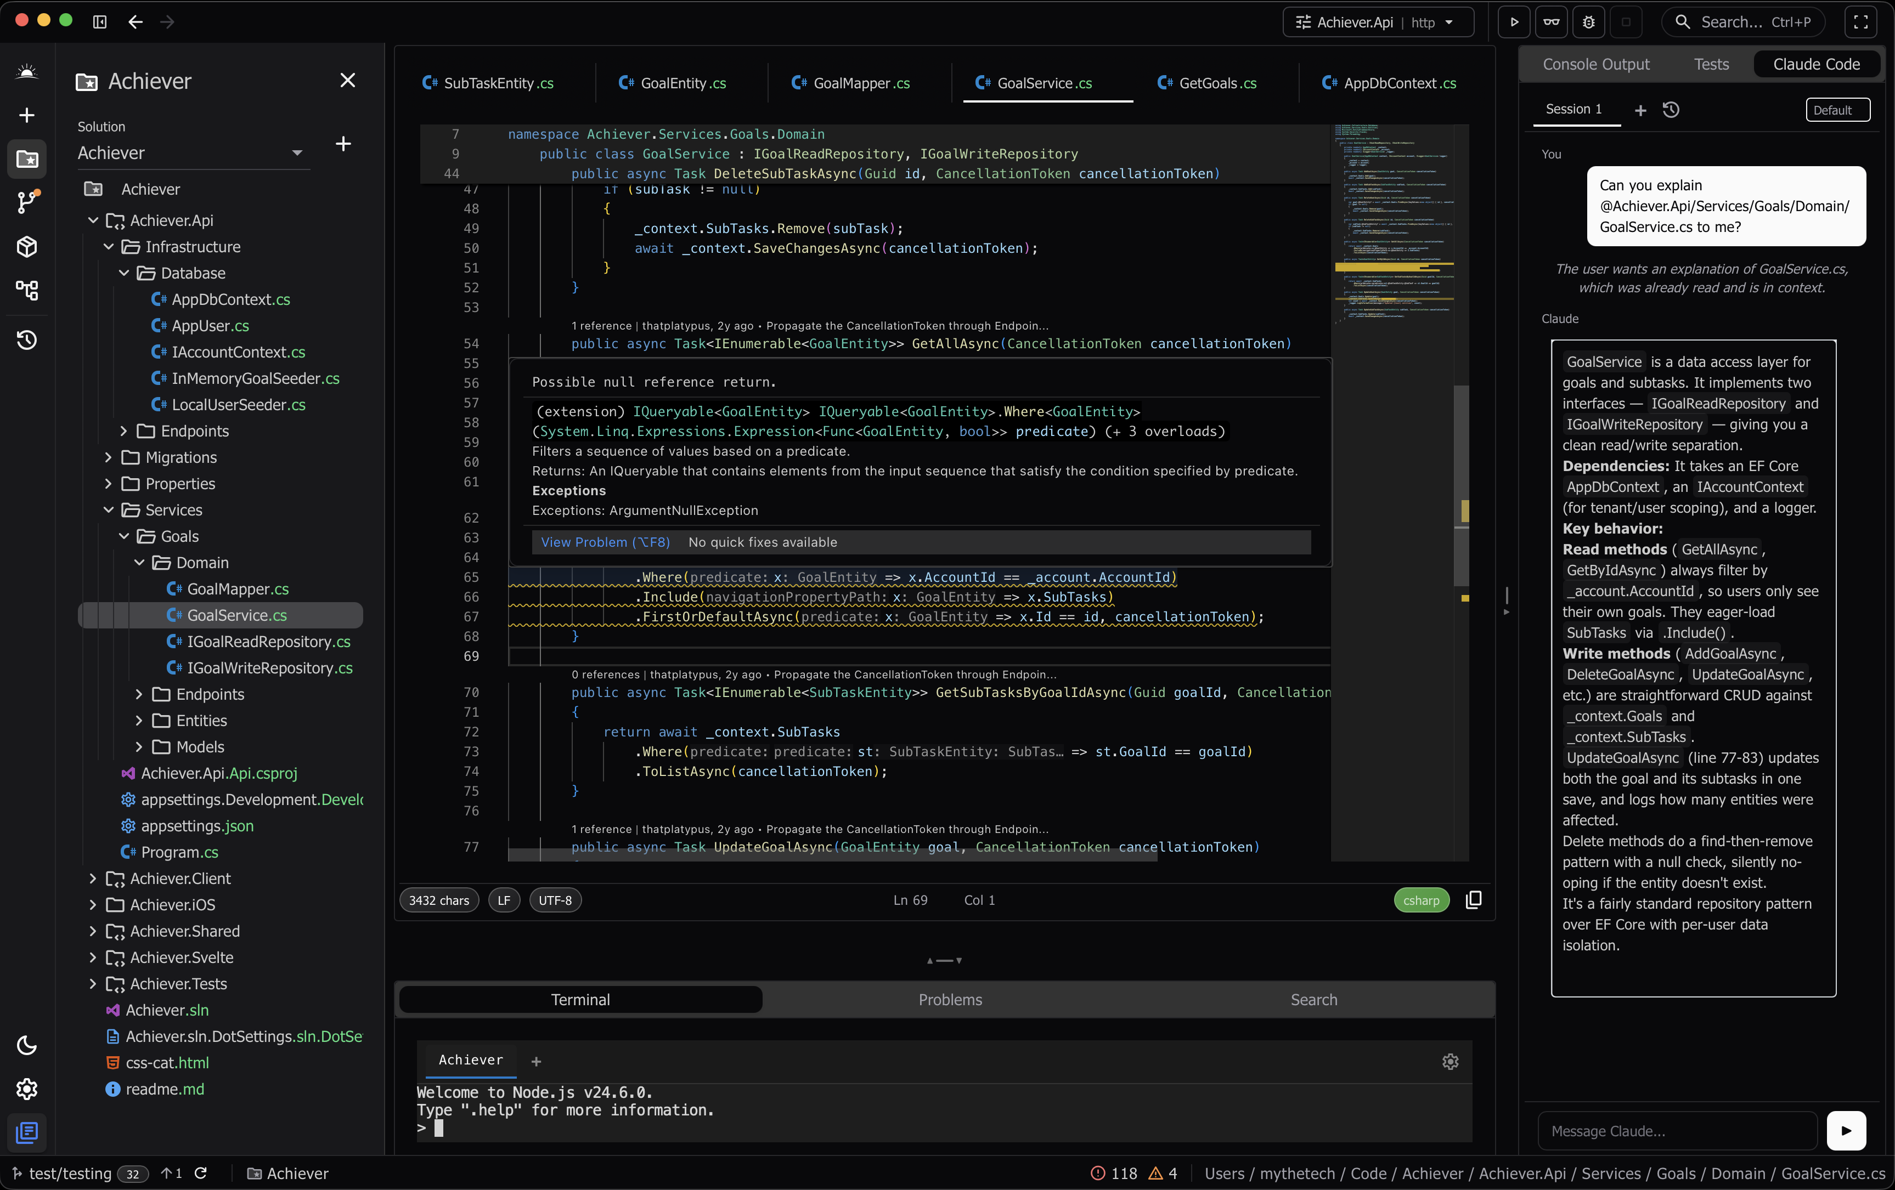Switch to the Search panel tab

pos(1313,1000)
